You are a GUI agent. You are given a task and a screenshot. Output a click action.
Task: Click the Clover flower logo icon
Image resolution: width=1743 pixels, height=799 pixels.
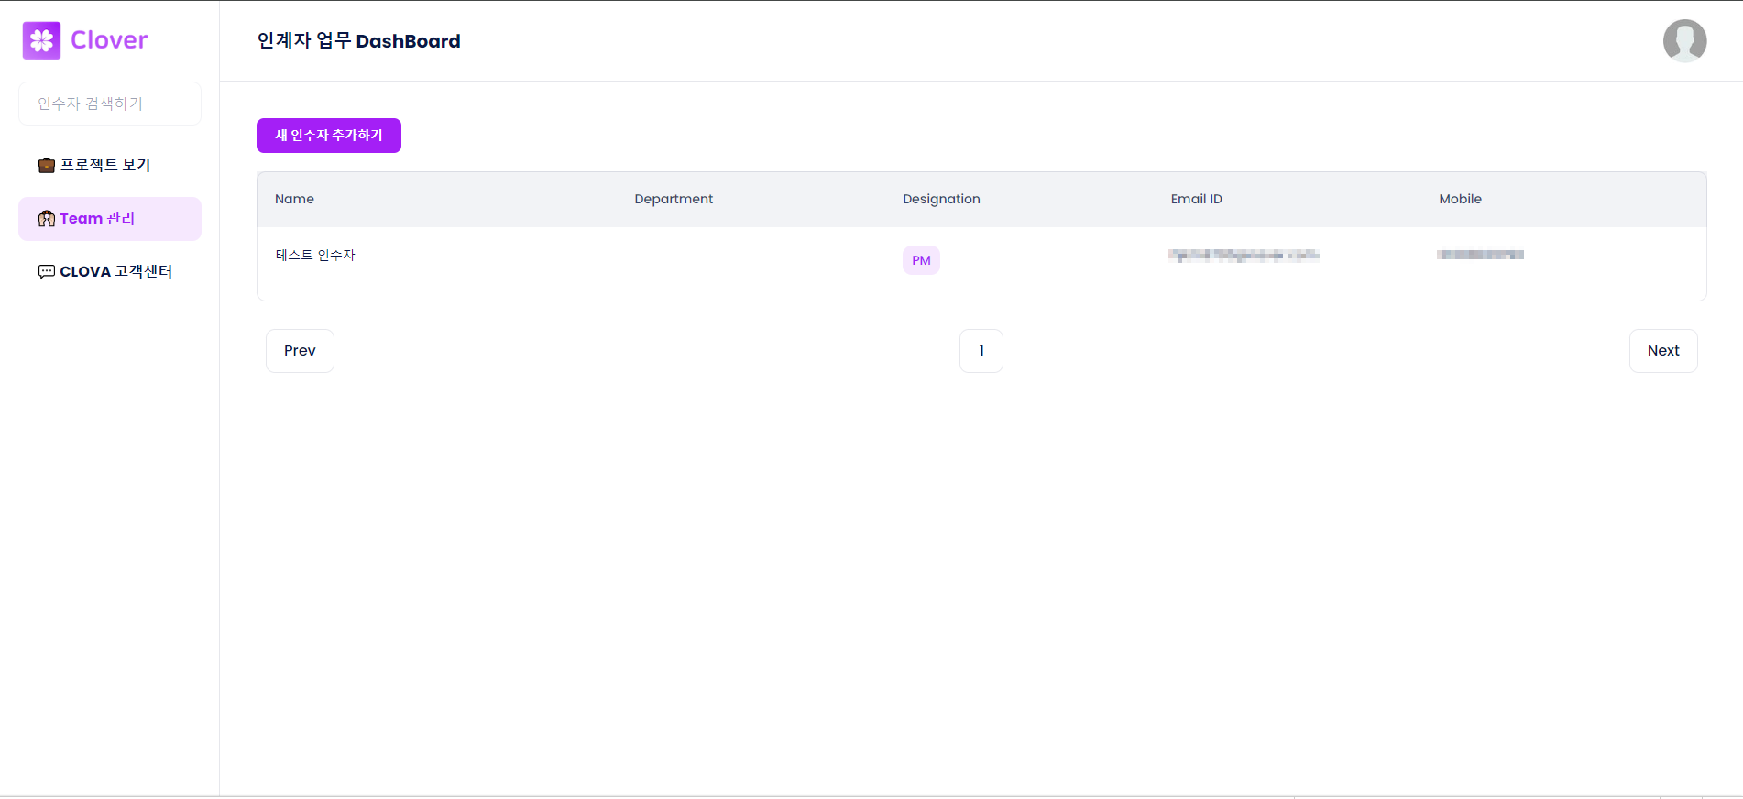[41, 40]
